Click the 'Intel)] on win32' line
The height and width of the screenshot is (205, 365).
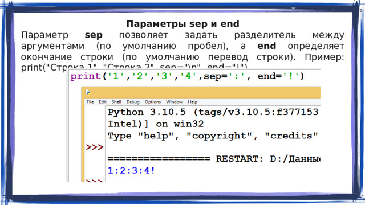(156, 124)
